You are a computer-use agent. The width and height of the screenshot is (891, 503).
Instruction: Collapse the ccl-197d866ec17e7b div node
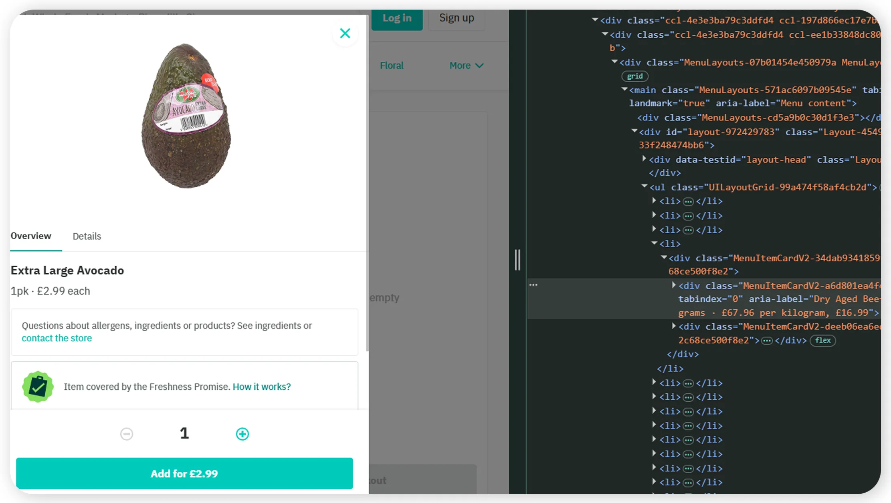coord(595,20)
